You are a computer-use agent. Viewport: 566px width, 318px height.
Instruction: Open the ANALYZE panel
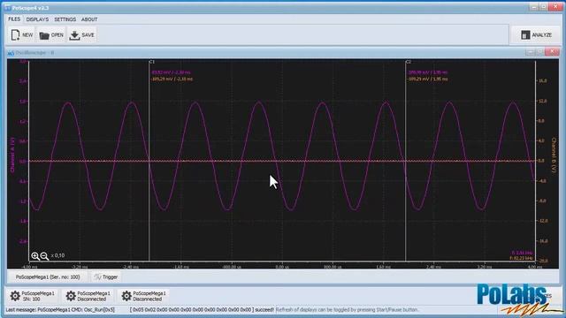point(536,35)
